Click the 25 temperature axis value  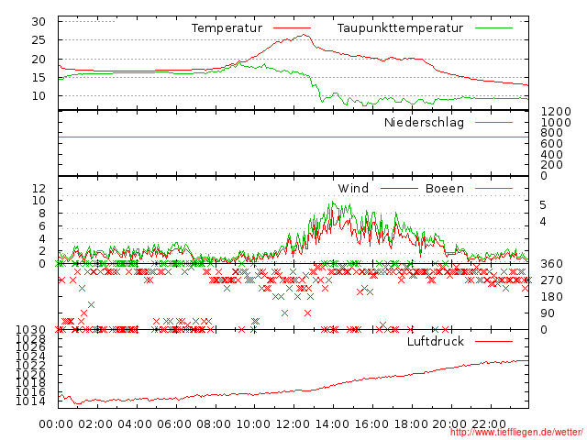pos(39,40)
